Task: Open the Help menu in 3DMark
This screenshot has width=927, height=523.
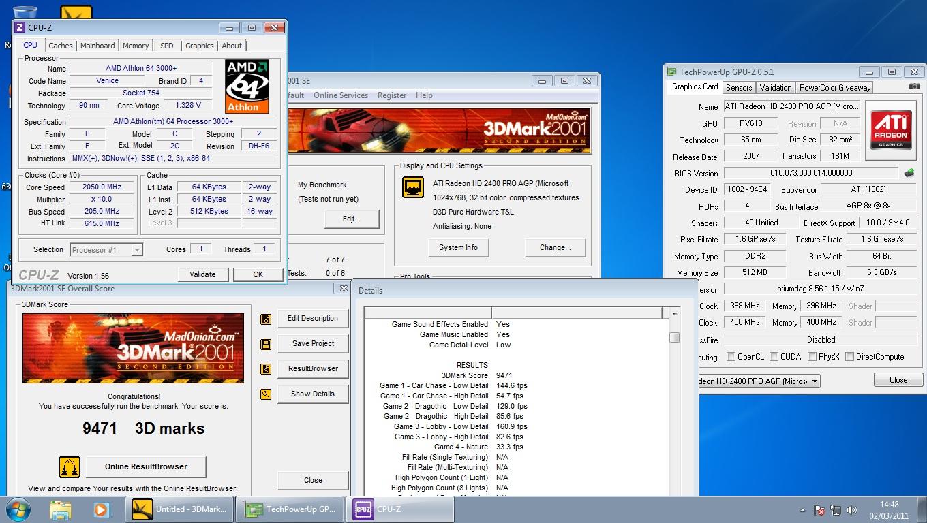Action: (x=424, y=95)
